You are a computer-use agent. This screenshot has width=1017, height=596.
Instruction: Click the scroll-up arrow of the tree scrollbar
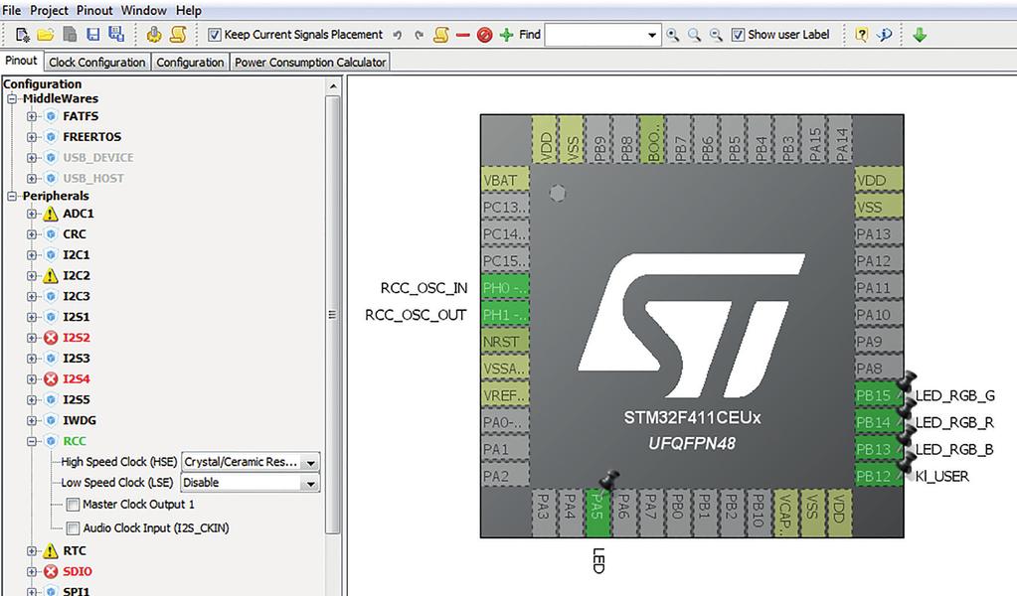point(333,86)
